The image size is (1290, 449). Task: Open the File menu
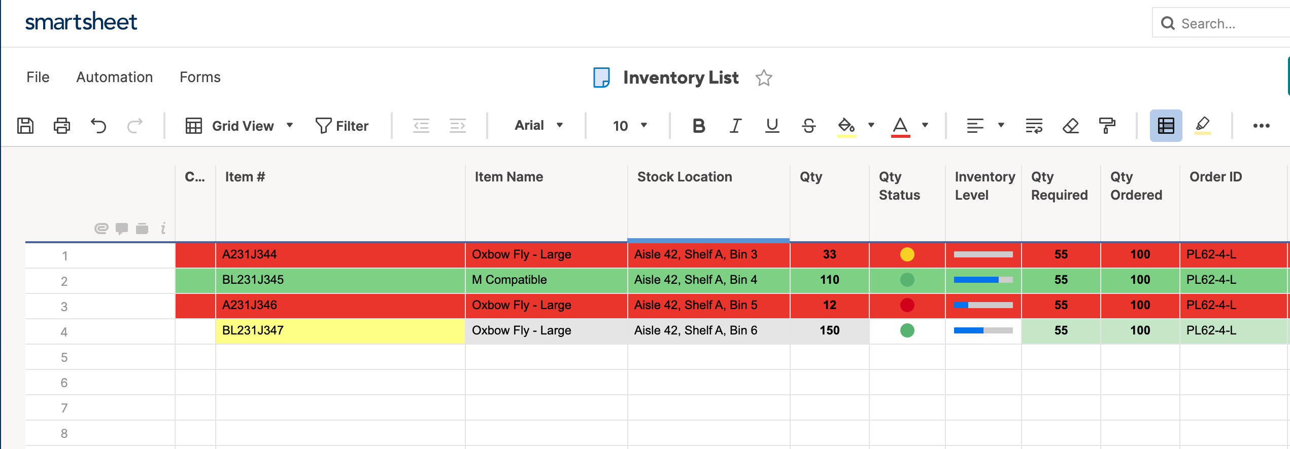point(38,77)
